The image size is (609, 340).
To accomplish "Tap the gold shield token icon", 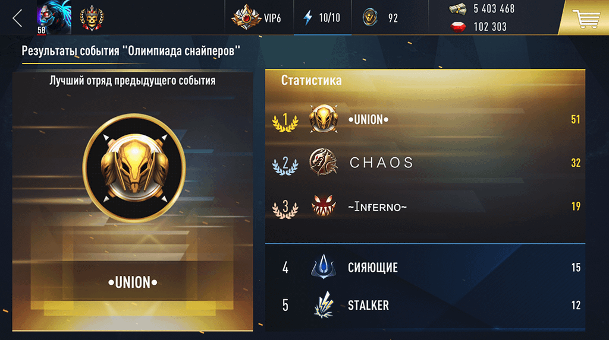I will 370,18.
